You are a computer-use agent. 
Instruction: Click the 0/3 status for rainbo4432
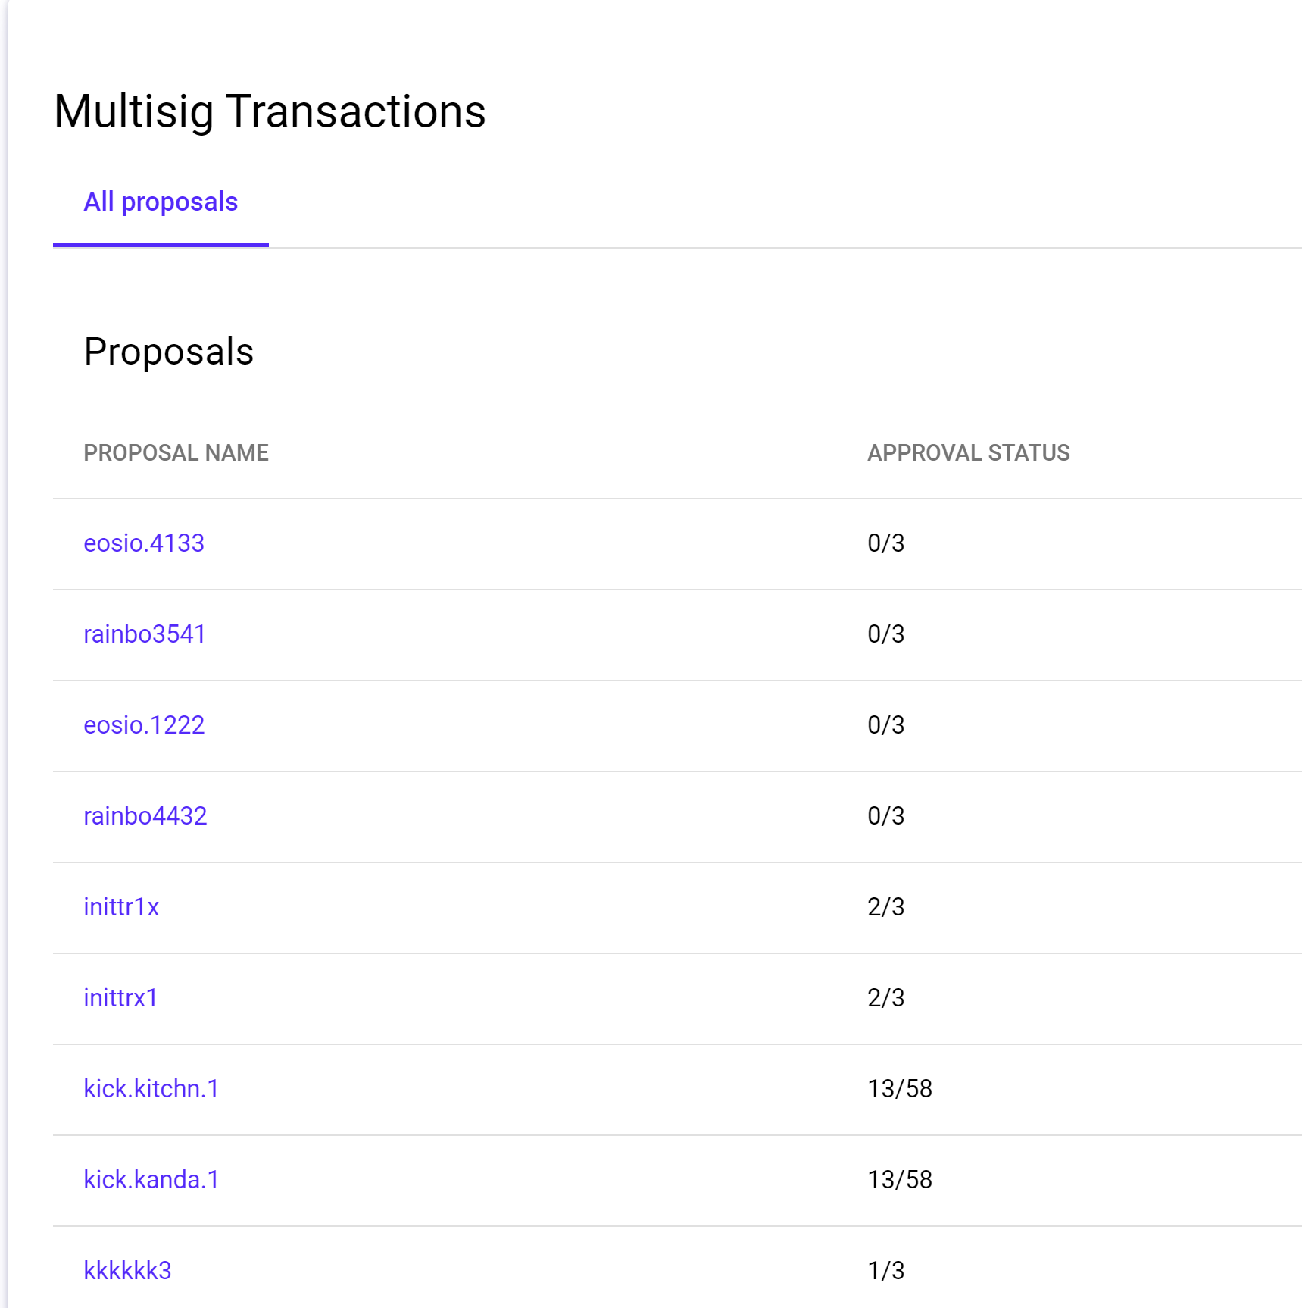point(885,816)
